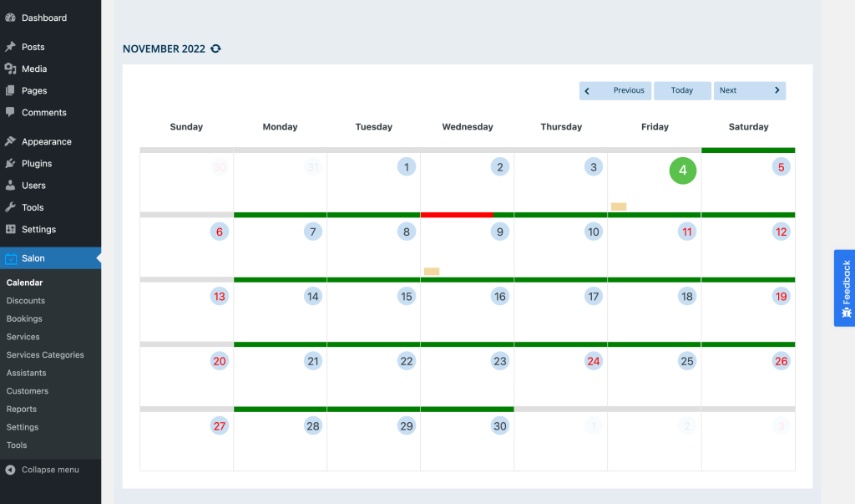Click the refresh icon beside November 2022

[x=215, y=49]
